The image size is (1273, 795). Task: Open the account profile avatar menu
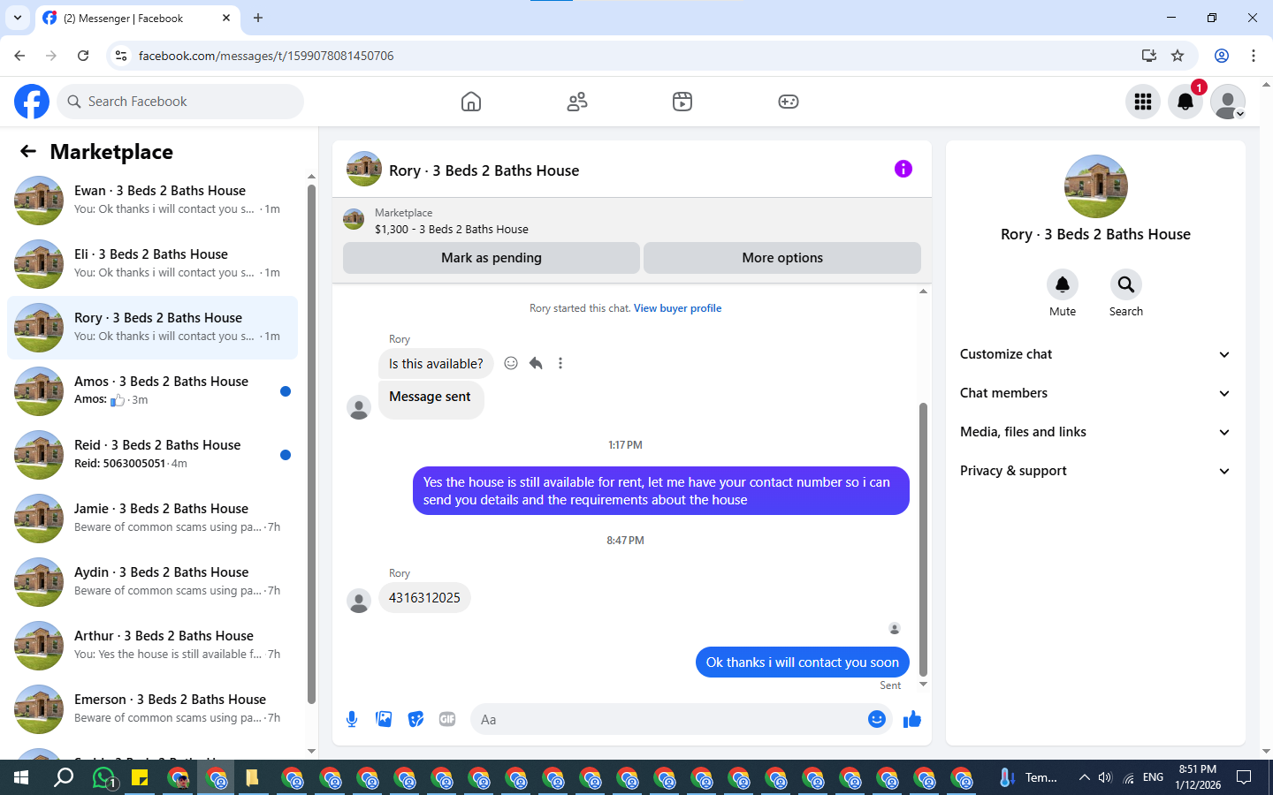pyautogui.click(x=1228, y=102)
